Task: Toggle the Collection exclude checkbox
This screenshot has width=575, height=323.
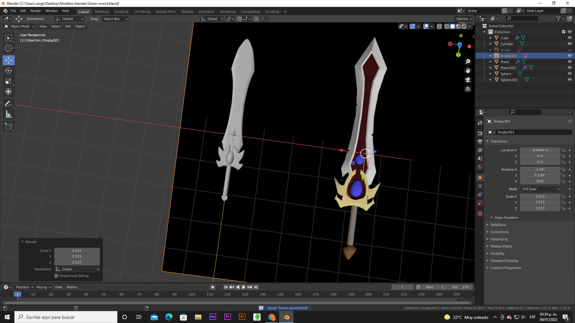Action: pyautogui.click(x=564, y=32)
